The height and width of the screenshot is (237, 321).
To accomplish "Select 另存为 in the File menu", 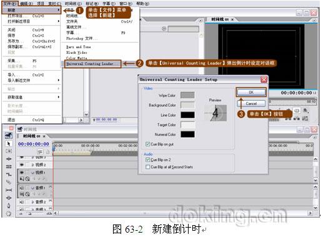I will tap(32, 41).
